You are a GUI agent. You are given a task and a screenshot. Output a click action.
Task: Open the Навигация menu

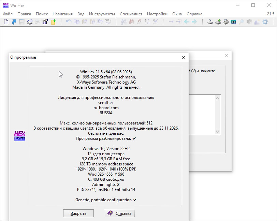coord(62,14)
